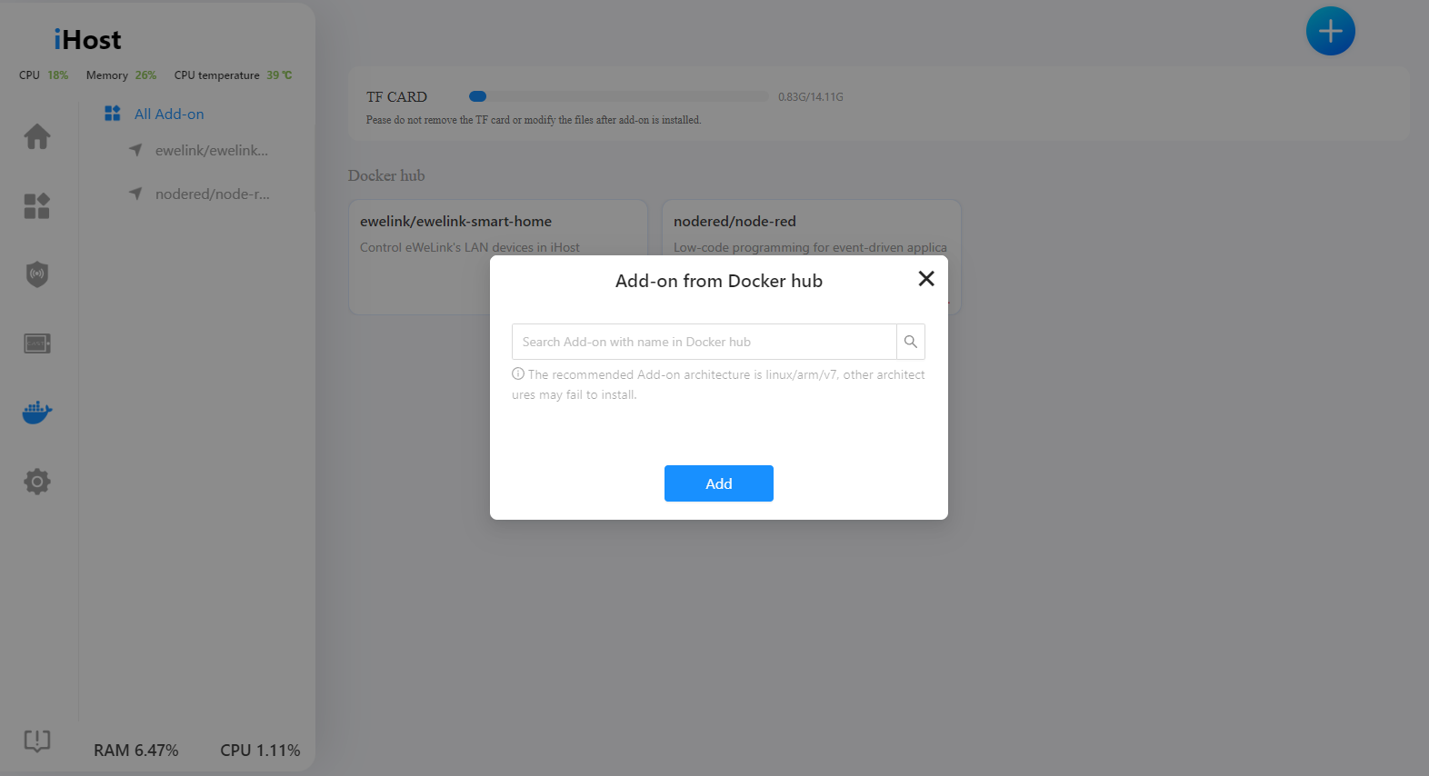Viewport: 1429px width, 776px height.
Task: Click the arrow icon beside ewelink/ewelink...
Action: pos(135,150)
